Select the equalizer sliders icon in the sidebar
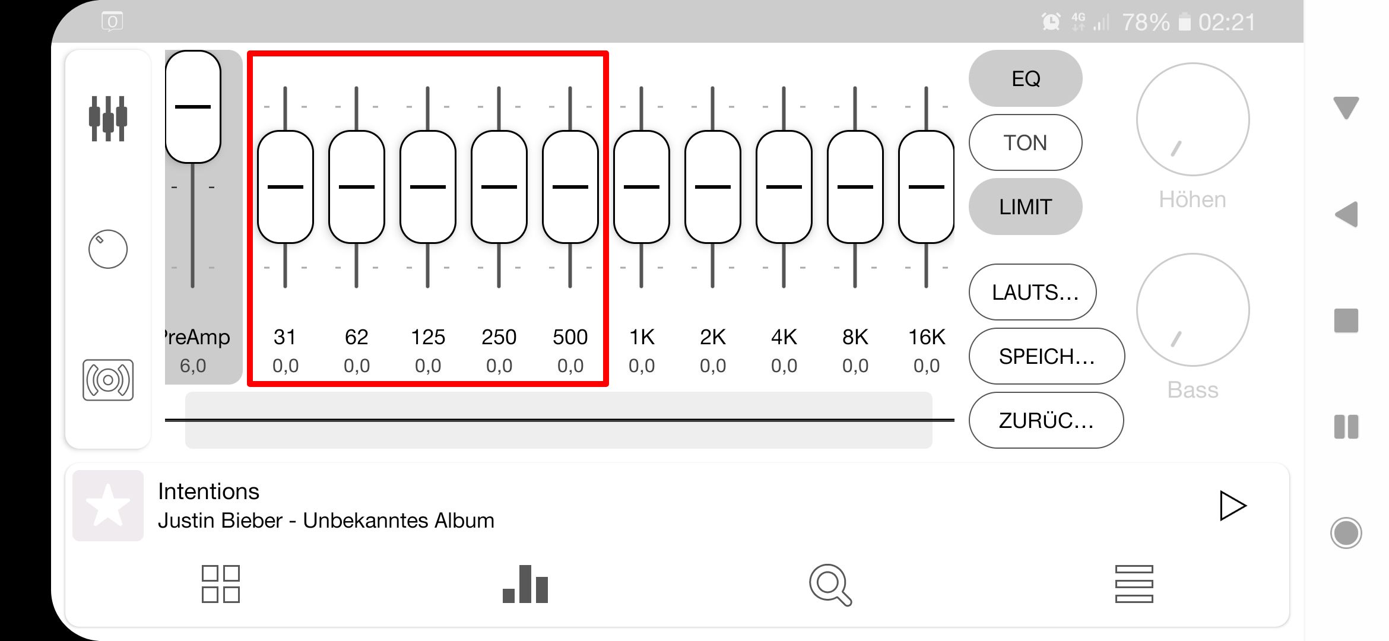1389x641 pixels. click(x=109, y=119)
